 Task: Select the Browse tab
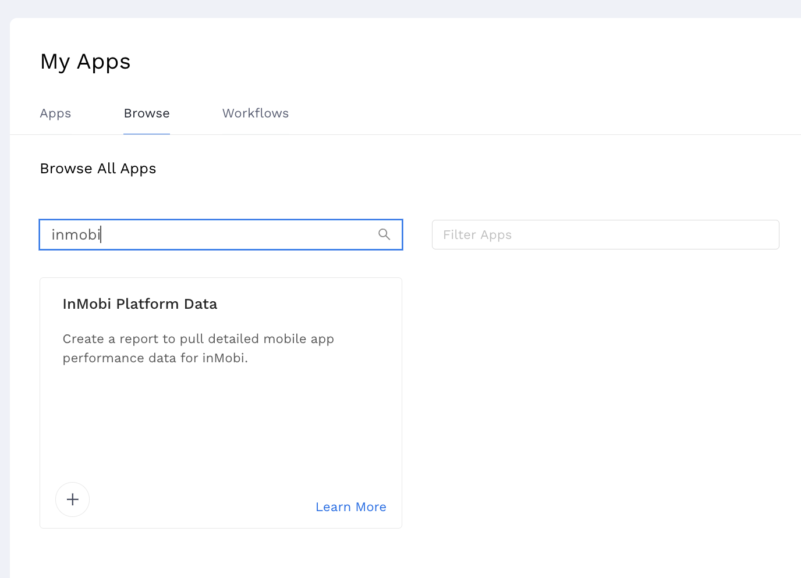(x=147, y=113)
